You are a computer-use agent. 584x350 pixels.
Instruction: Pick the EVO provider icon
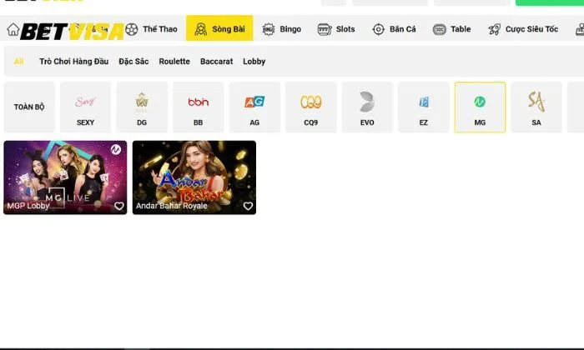(367, 107)
